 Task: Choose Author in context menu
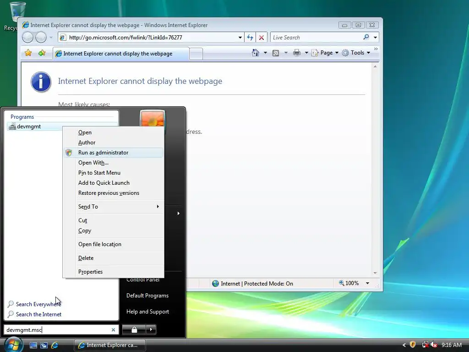coord(114,143)
